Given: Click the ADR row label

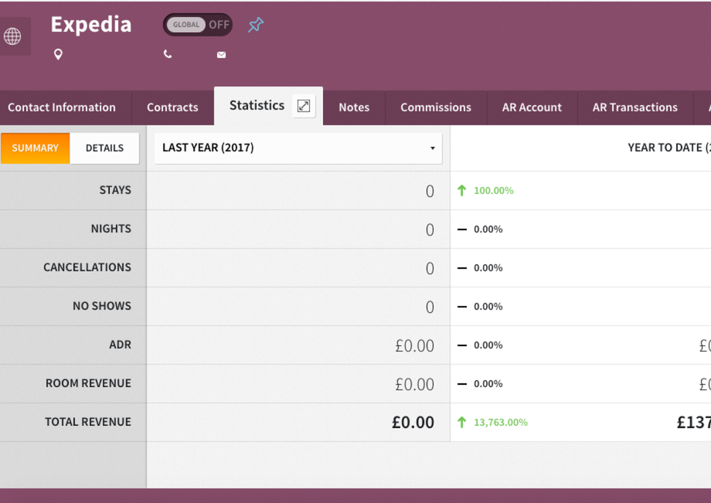Looking at the screenshot, I should 120,345.
